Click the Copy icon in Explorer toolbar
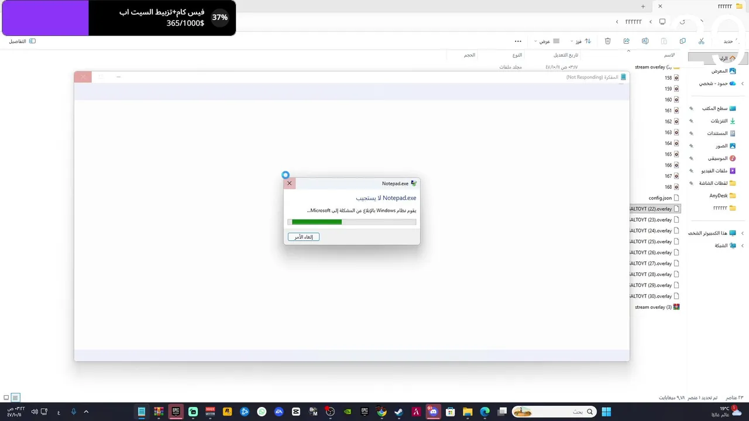 pyautogui.click(x=682, y=41)
